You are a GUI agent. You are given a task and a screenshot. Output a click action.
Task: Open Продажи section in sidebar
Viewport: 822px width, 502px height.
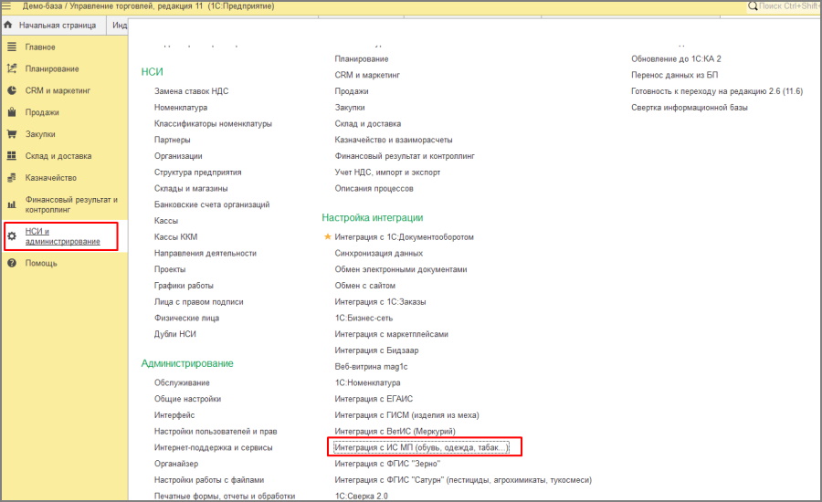pos(42,112)
